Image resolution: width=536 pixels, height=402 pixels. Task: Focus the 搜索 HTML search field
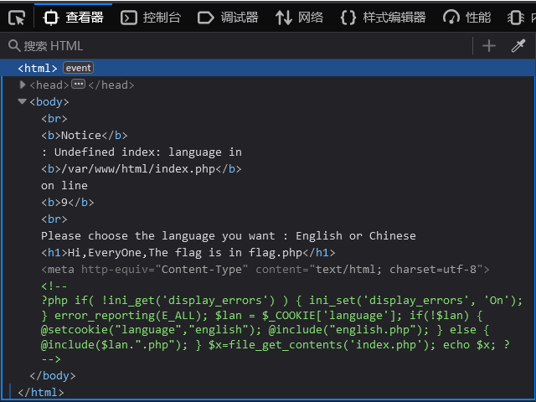coord(240,46)
